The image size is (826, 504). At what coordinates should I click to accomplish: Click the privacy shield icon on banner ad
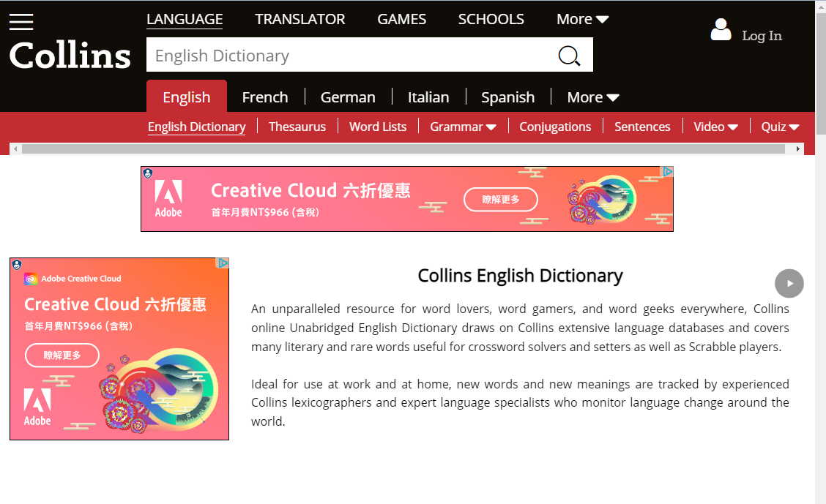(x=148, y=173)
